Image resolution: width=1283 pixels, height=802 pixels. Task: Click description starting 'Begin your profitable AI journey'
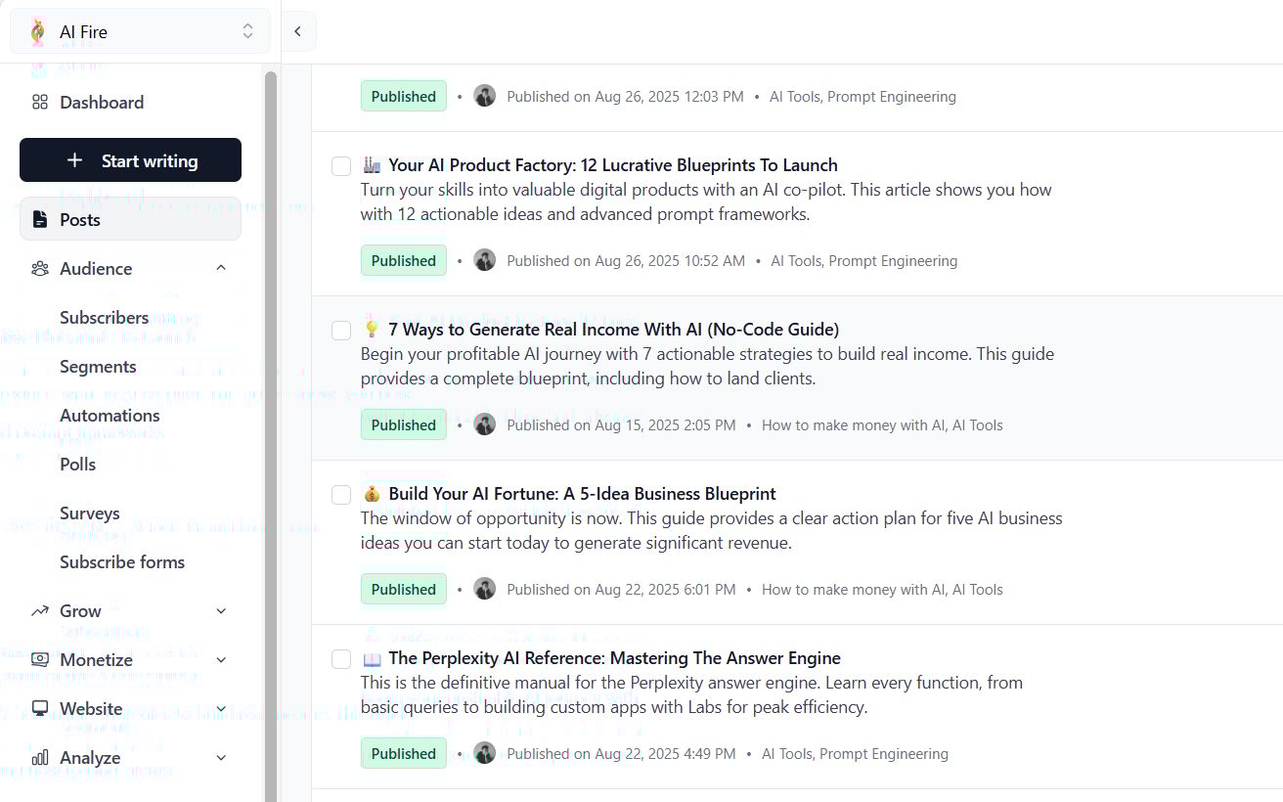click(707, 366)
